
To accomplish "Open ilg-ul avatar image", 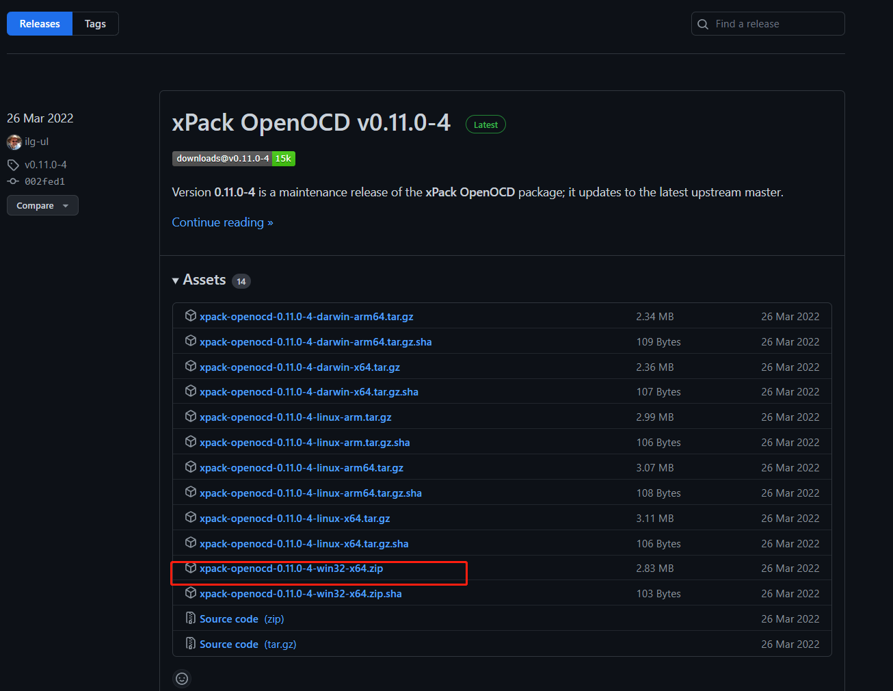I will tap(14, 142).
